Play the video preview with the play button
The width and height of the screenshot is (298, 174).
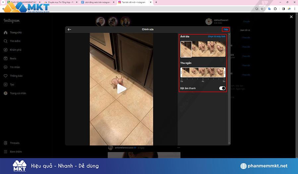[122, 89]
